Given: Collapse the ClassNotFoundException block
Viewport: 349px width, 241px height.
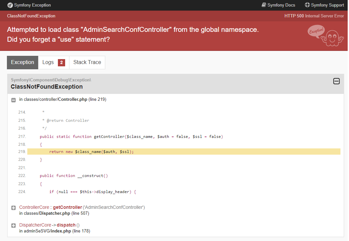Looking at the screenshot, I should 336,81.
